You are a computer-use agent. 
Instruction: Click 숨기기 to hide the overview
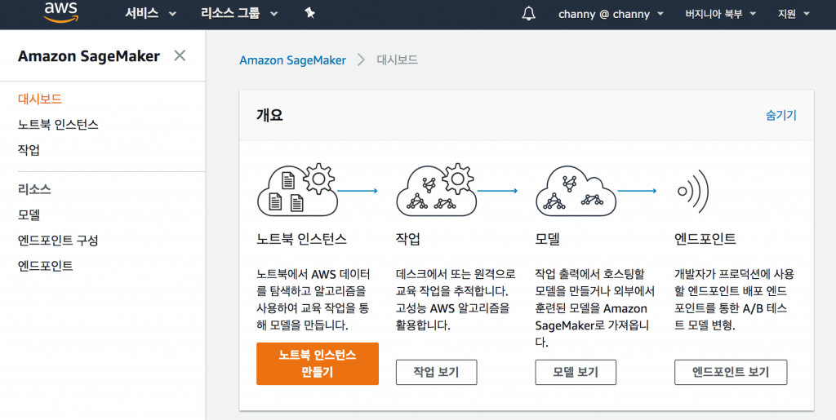(781, 116)
